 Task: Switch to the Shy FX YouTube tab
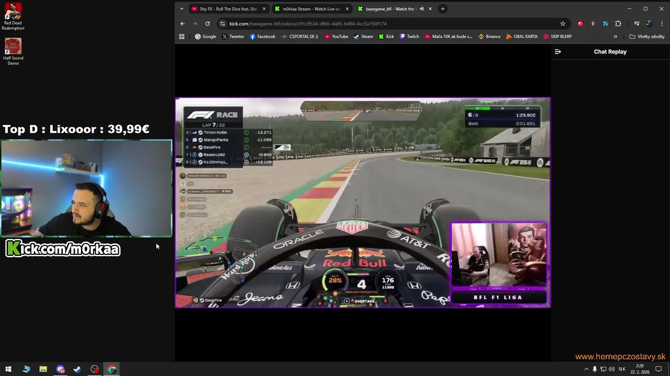(228, 9)
